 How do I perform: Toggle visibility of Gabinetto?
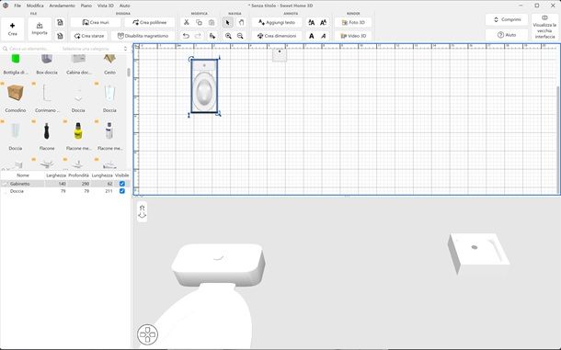pyautogui.click(x=122, y=184)
